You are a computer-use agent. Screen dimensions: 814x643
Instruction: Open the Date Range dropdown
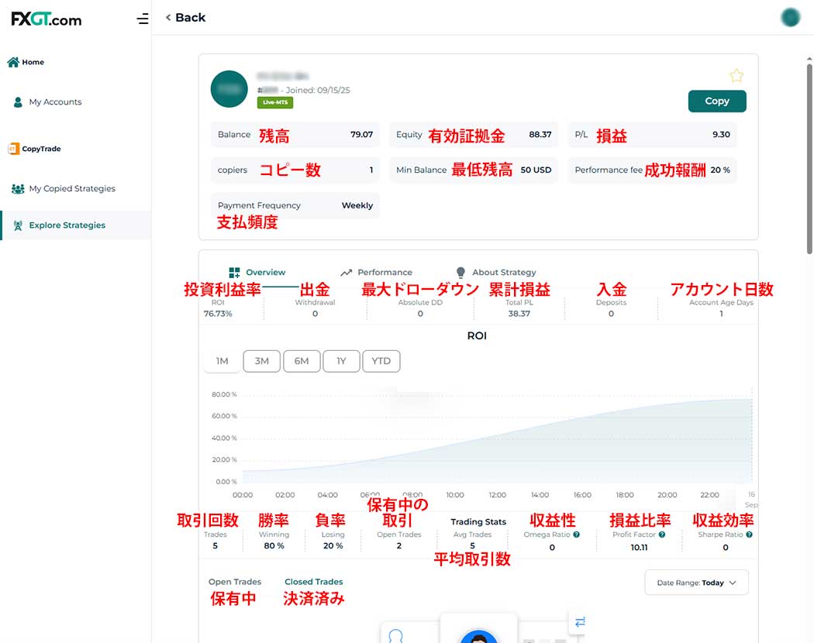(x=696, y=583)
